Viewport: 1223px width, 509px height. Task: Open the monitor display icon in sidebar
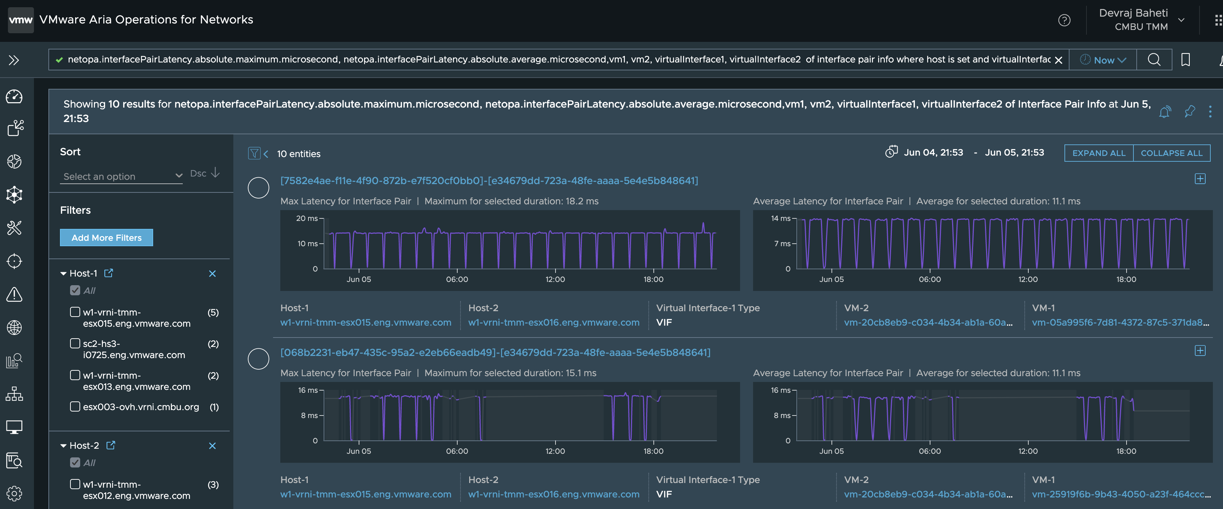pos(14,427)
